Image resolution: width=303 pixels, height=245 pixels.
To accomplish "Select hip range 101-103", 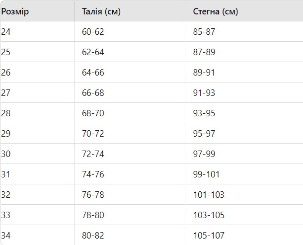I will (209, 195).
